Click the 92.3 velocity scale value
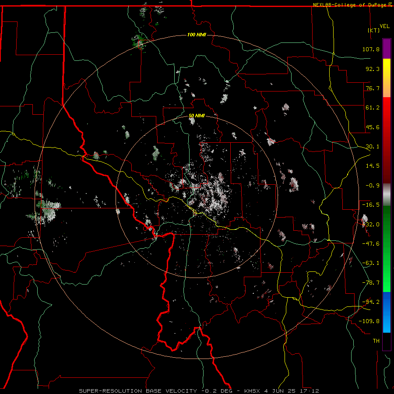Screen dimensions: 394x394 coord(373,69)
